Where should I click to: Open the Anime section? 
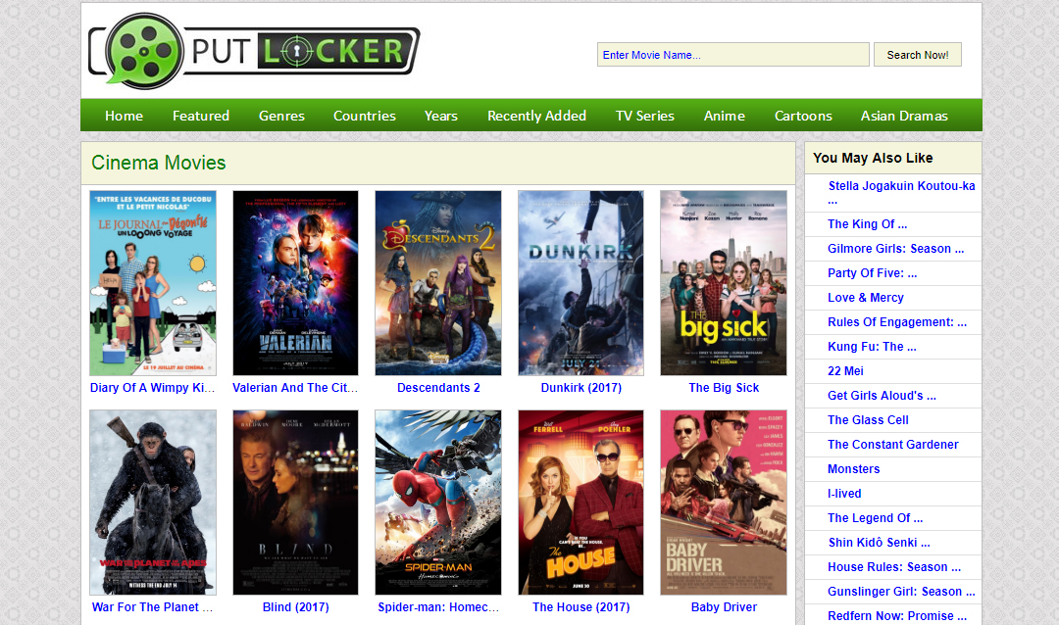(x=724, y=115)
